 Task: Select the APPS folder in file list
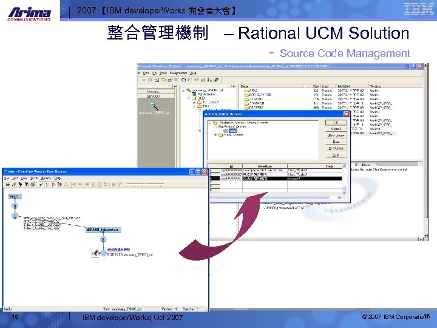coord(251,91)
